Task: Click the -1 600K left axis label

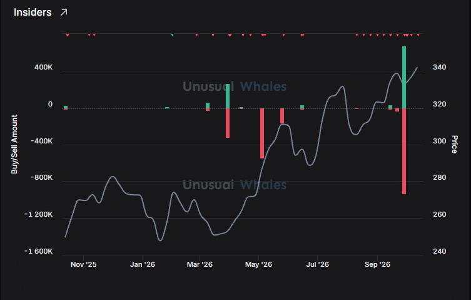Action: pos(39,251)
